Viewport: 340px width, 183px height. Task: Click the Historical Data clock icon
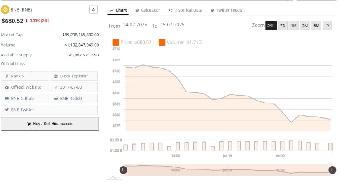pyautogui.click(x=171, y=10)
